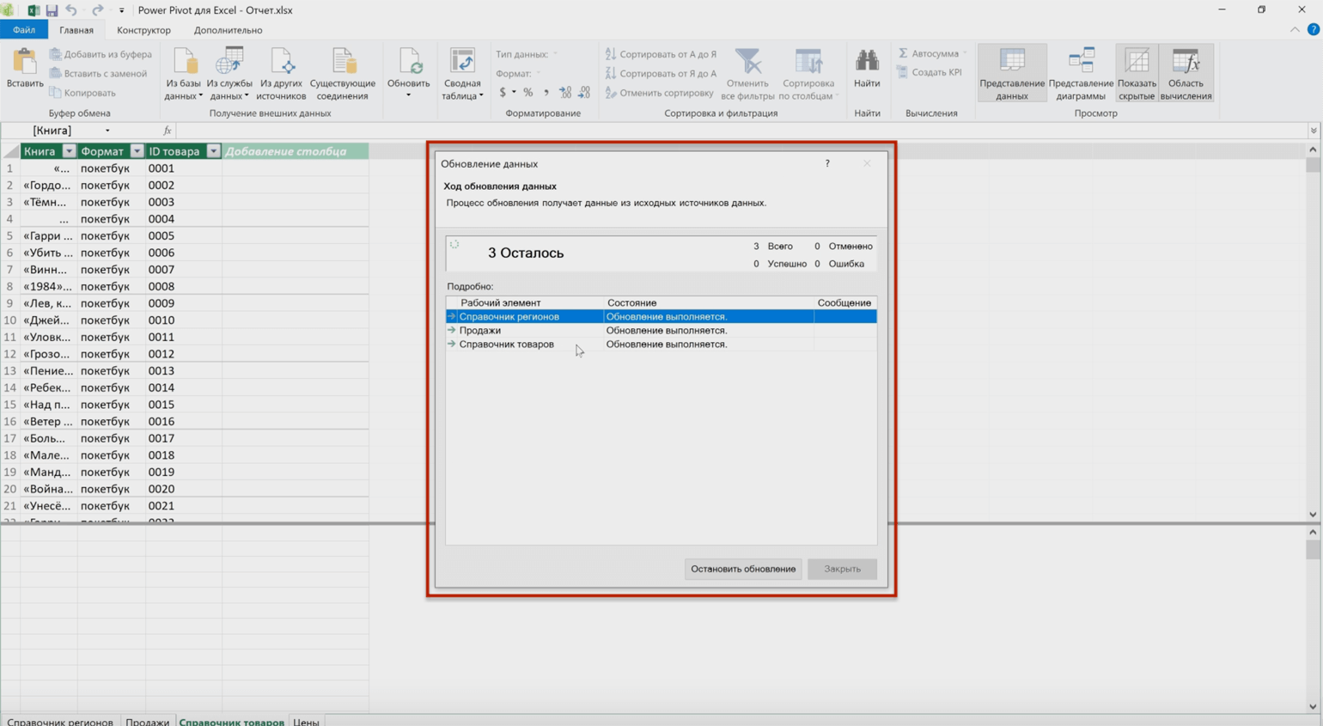Sort from Я до А
Screen dimensions: 1323x726
tap(661, 73)
